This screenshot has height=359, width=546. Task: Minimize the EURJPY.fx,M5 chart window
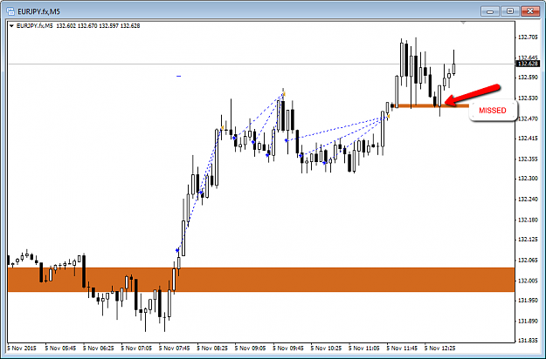490,11
